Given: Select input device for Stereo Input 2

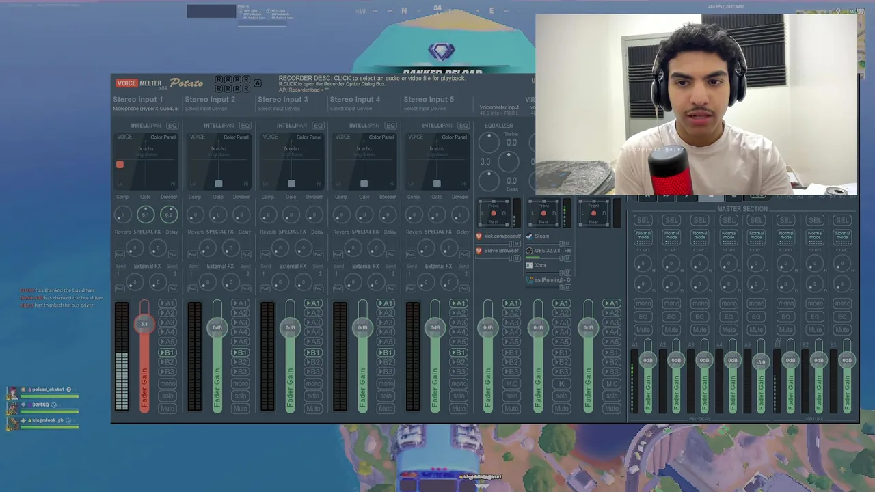Looking at the screenshot, I should [x=206, y=109].
